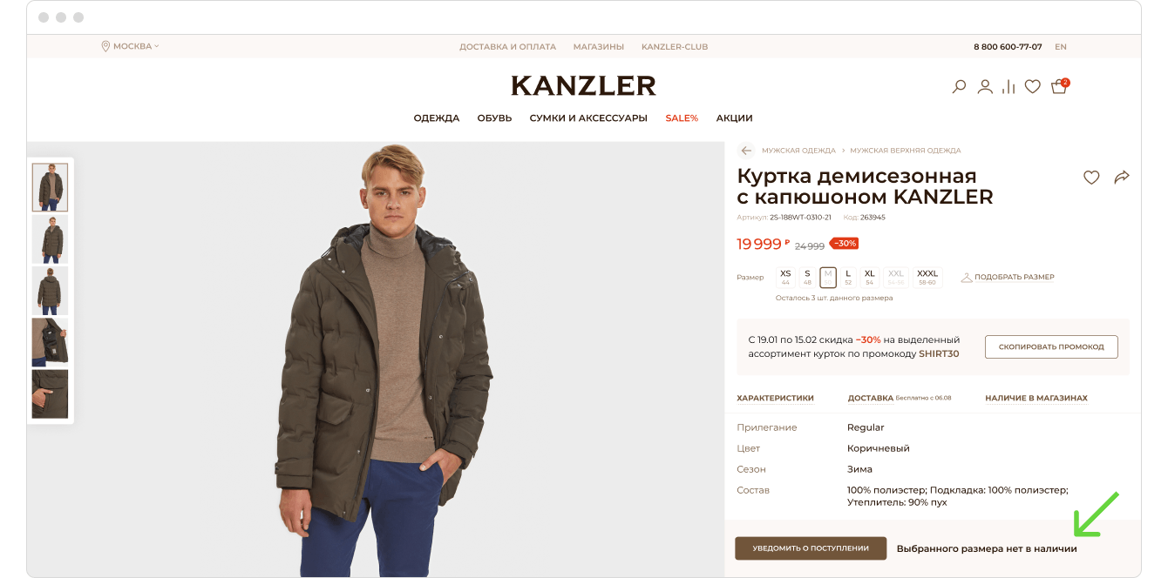Switch to Наличие в магазинах tab
The width and height of the screenshot is (1168, 578).
[x=1036, y=398]
